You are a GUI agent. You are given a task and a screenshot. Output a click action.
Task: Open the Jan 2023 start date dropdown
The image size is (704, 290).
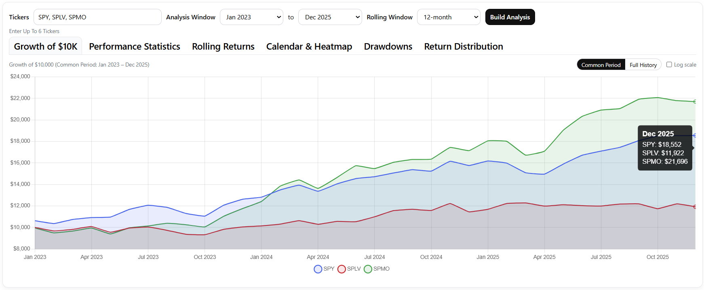tap(251, 17)
